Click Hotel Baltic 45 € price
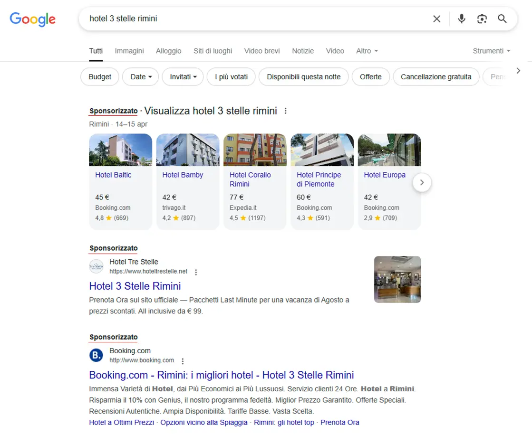Screen dimensions: 532x434 pyautogui.click(x=102, y=197)
